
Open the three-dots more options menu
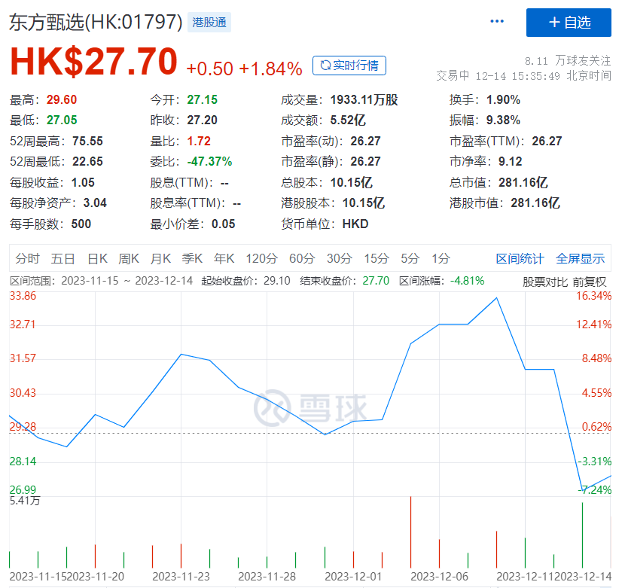click(x=497, y=21)
